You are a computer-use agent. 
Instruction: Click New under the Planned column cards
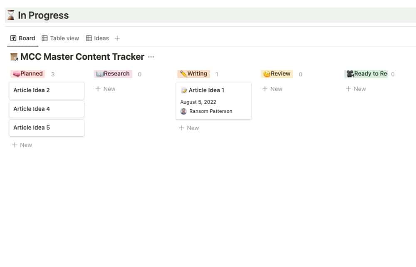[x=22, y=145]
